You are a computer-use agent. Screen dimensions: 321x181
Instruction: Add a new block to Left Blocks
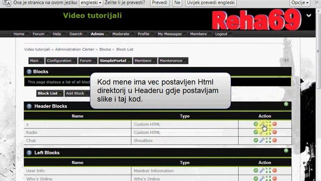286,151
